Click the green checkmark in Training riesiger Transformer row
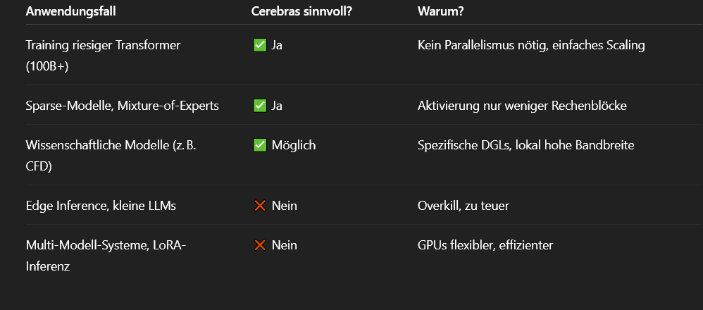703x310 pixels. click(260, 45)
